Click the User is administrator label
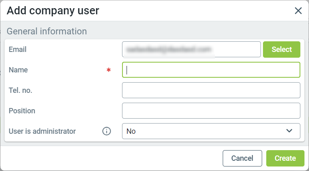 tap(42, 131)
